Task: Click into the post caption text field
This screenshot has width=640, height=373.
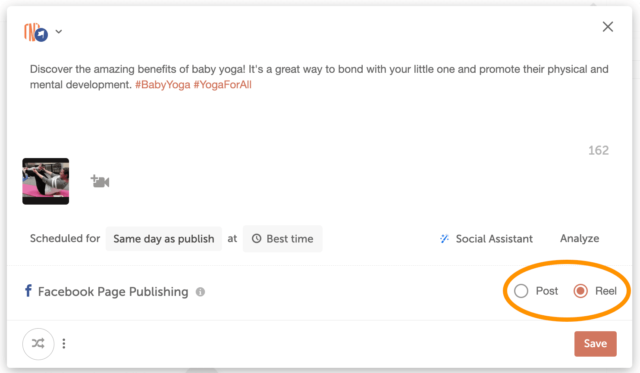Action: pos(319,112)
